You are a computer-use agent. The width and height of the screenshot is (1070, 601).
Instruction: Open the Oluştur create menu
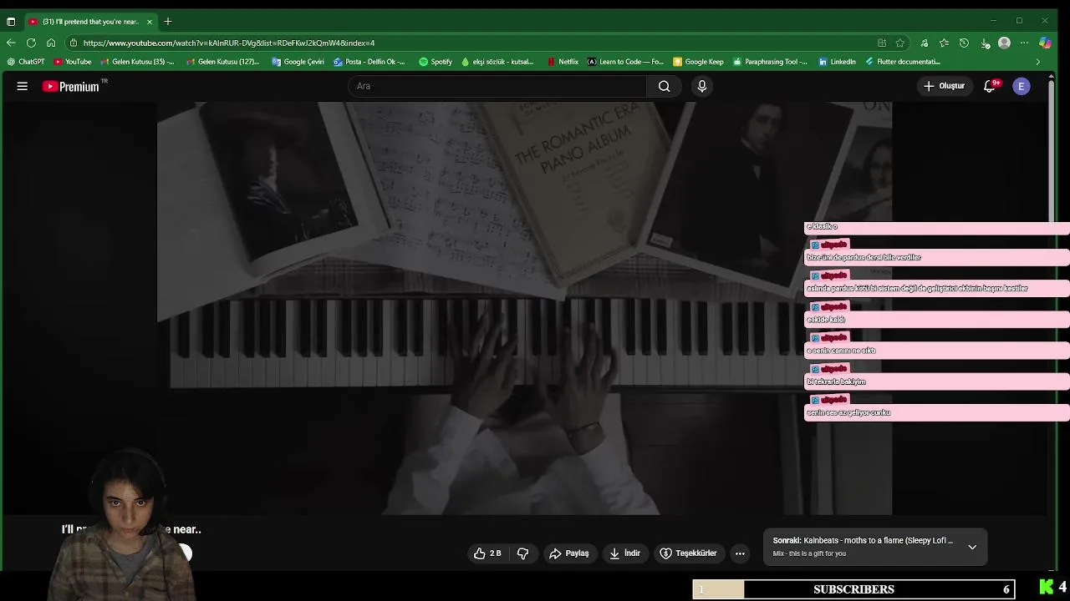pyautogui.click(x=944, y=86)
